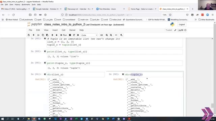Click the Jupyter logo
This screenshot has width=216, height=121.
coord(34,25)
